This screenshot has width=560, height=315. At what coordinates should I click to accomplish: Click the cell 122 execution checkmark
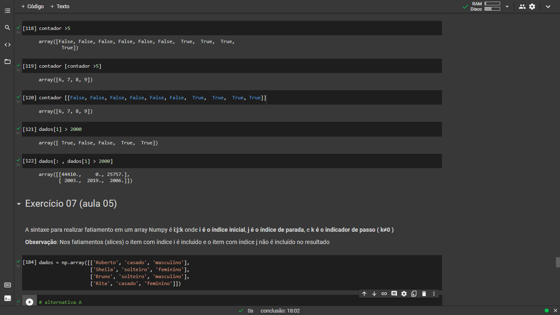(18, 160)
